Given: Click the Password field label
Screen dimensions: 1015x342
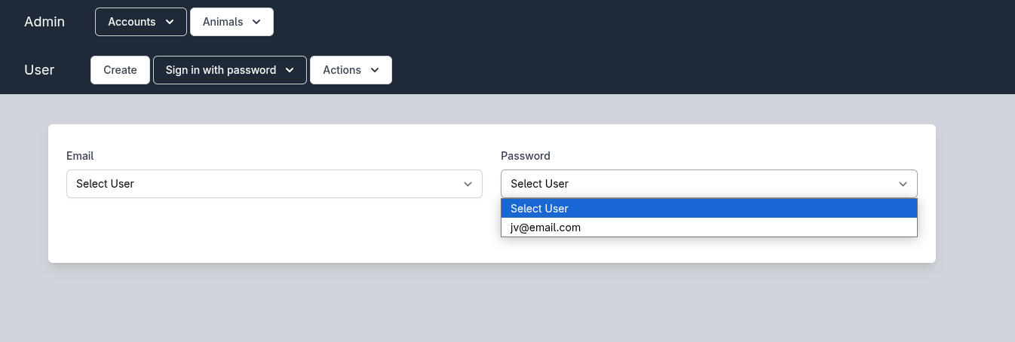Looking at the screenshot, I should pyautogui.click(x=526, y=156).
